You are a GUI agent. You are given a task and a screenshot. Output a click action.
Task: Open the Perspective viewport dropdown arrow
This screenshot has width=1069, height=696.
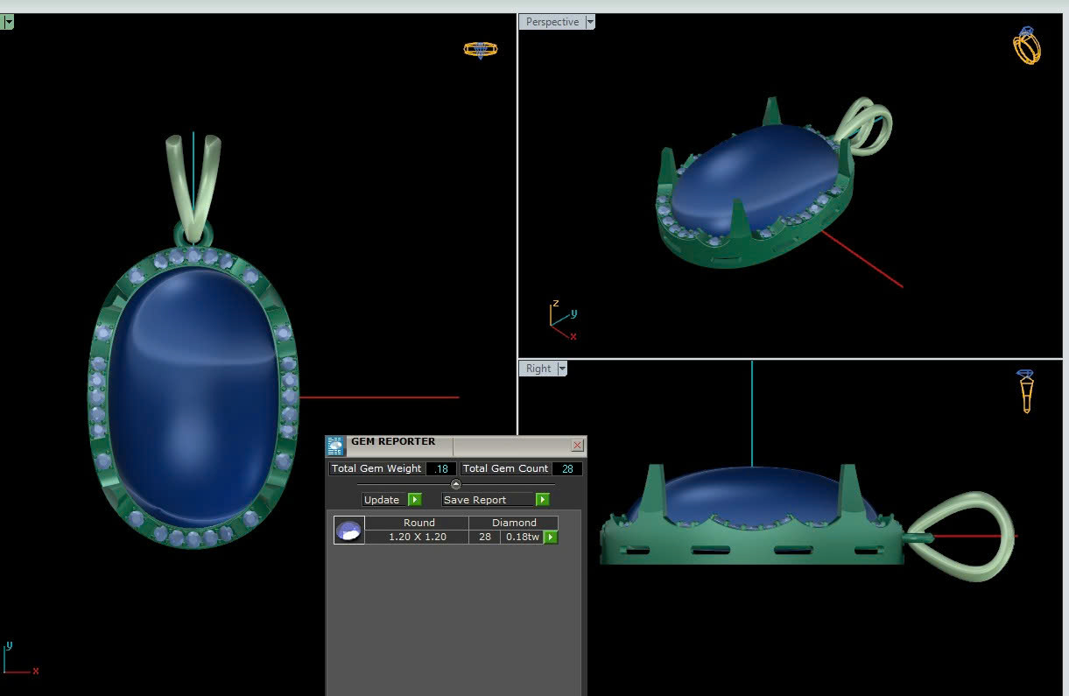pos(590,22)
